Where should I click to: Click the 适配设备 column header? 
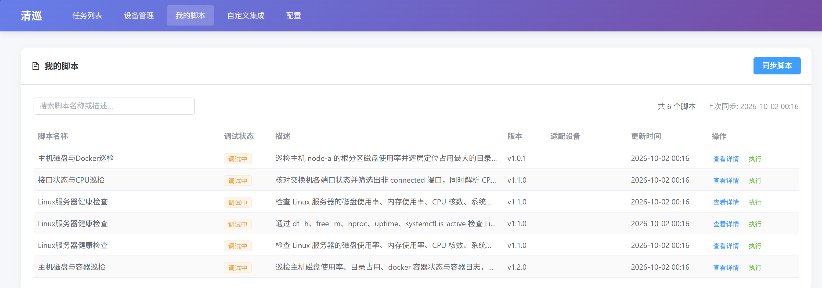(x=565, y=136)
